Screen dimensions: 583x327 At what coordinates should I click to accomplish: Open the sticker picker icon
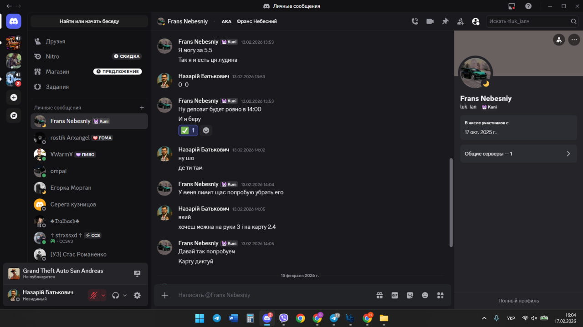click(x=410, y=295)
